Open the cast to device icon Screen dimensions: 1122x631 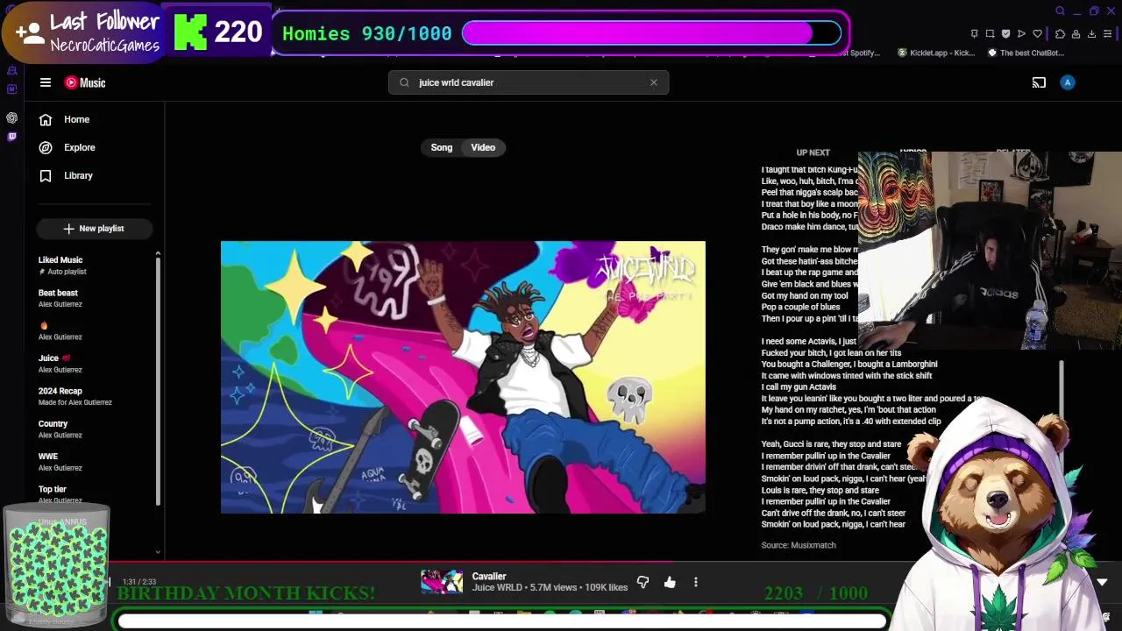click(1039, 82)
